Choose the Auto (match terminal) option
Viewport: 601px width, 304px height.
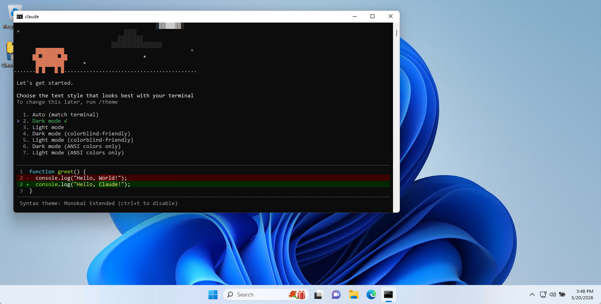[x=61, y=114]
